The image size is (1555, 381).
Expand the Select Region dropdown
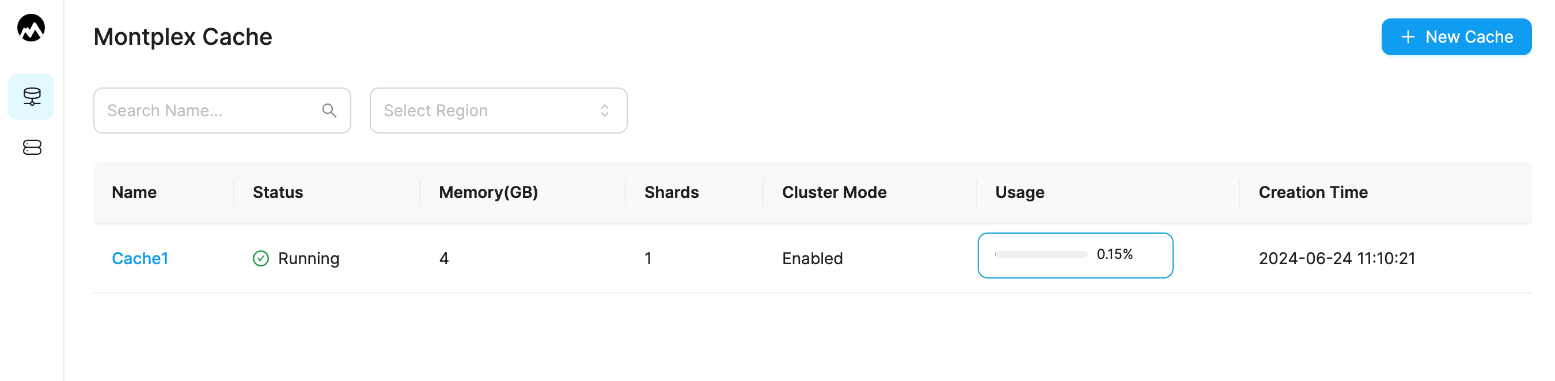point(498,111)
